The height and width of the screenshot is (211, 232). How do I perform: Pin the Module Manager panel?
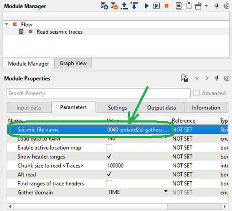pos(217,6)
